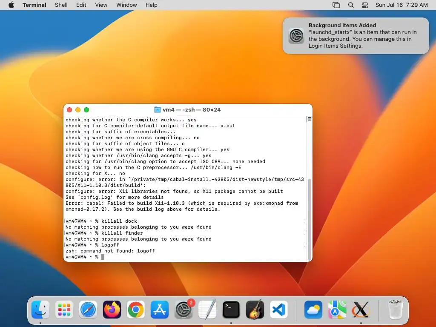Click the Terminal title 'vm4 — -zsh — 80×24'
Viewport: 436px width, 327px height.
(x=192, y=109)
